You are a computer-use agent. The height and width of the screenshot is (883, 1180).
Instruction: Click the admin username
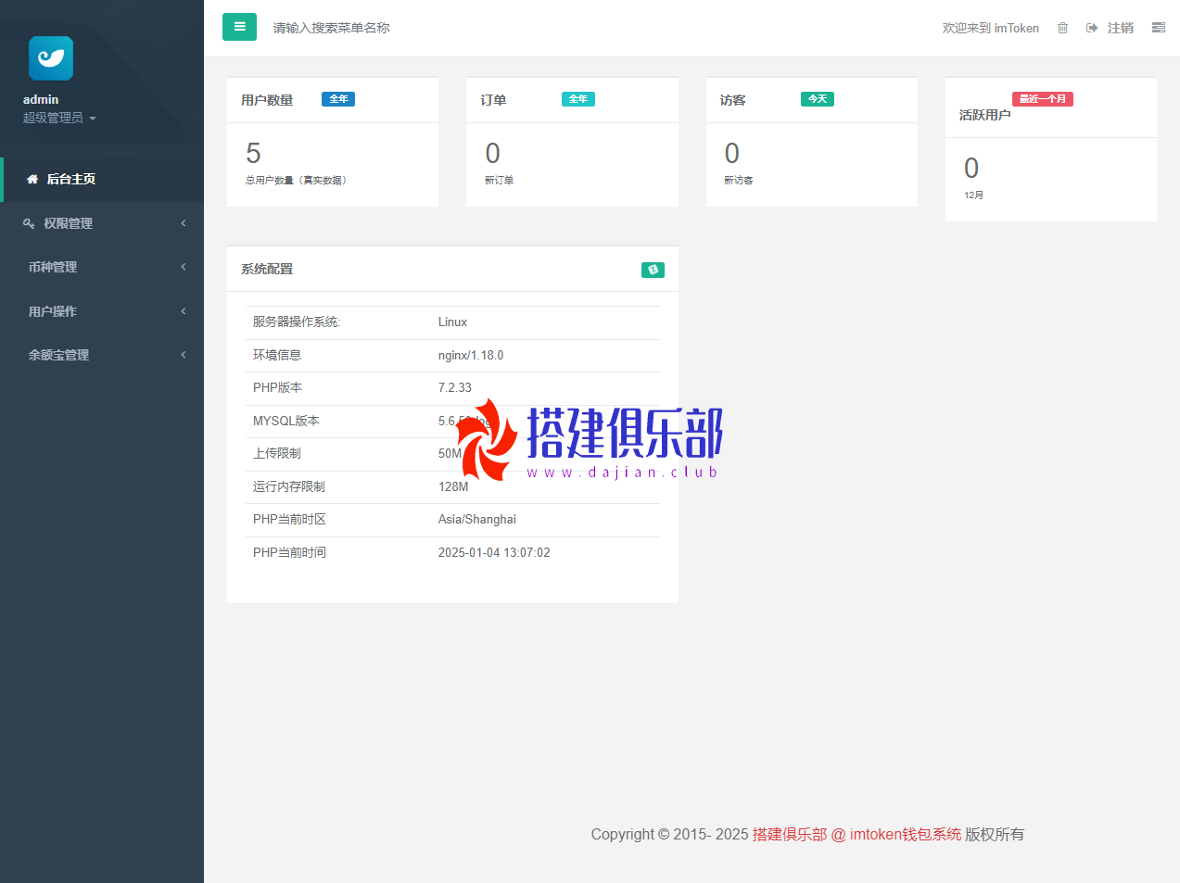pos(41,99)
